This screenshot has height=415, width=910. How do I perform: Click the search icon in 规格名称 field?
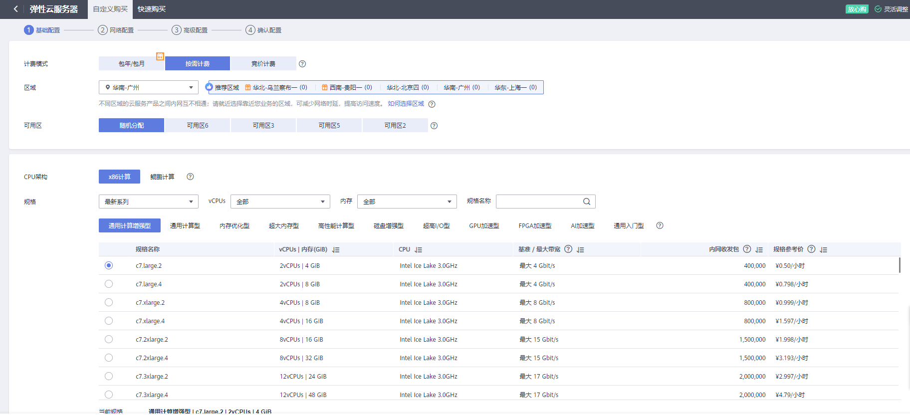tap(587, 202)
